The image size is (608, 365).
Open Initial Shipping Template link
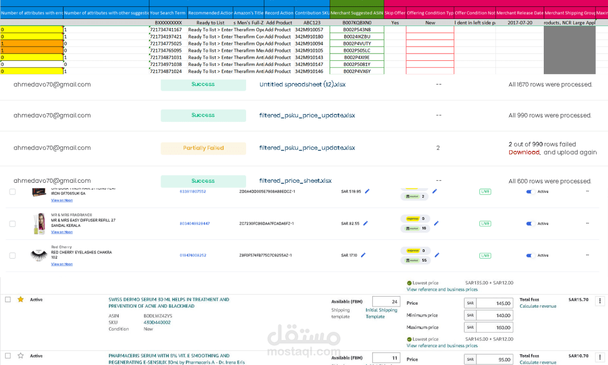pos(381,313)
